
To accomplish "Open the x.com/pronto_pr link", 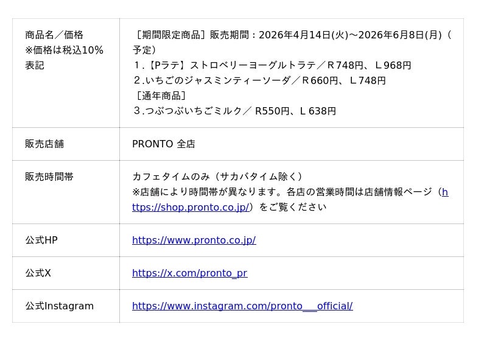I will tap(189, 273).
